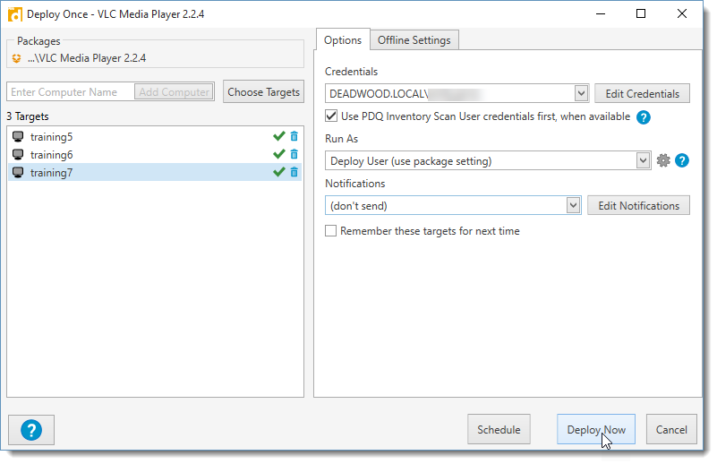Select training6 in the targets list
The image size is (717, 464).
(x=52, y=154)
